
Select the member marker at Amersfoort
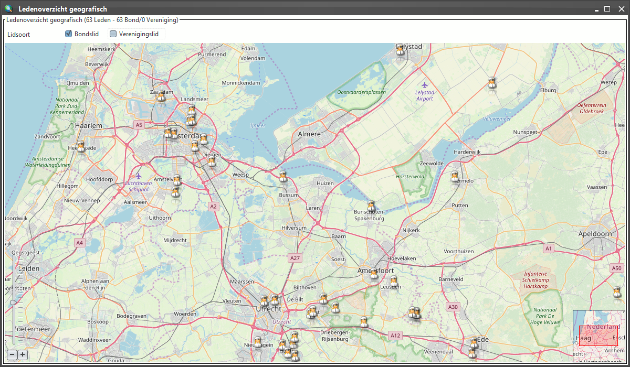tap(374, 274)
